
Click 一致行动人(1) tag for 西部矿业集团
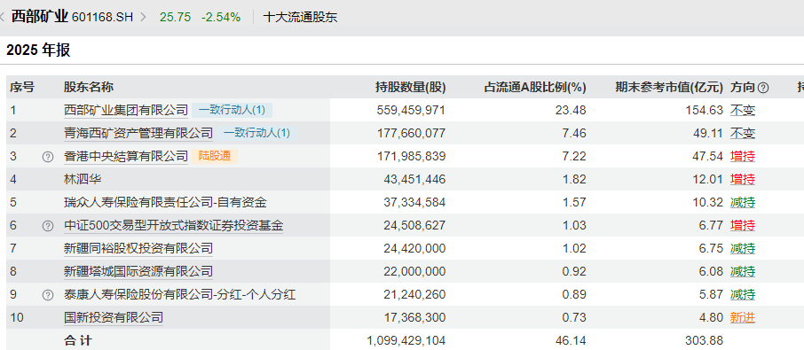click(233, 110)
